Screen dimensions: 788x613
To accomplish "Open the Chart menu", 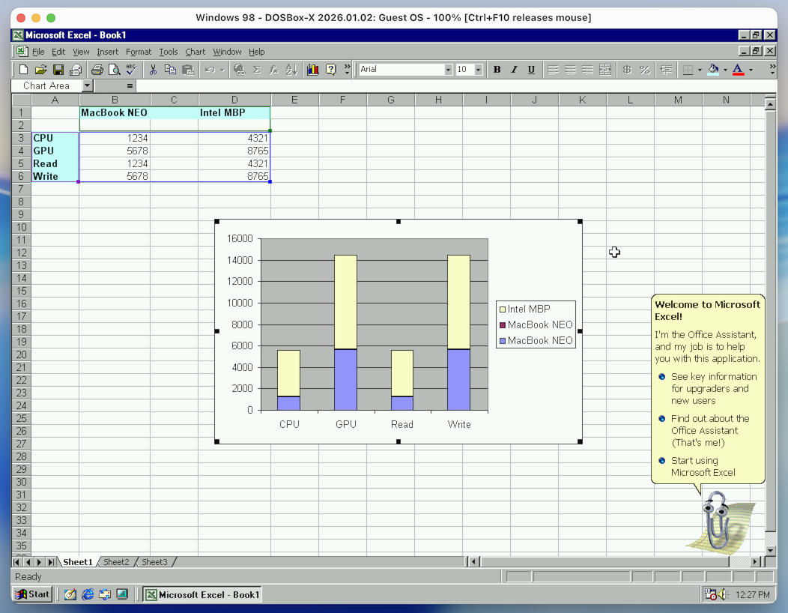I will 195,52.
